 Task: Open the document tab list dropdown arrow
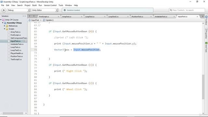pyautogui.click(x=202, y=17)
